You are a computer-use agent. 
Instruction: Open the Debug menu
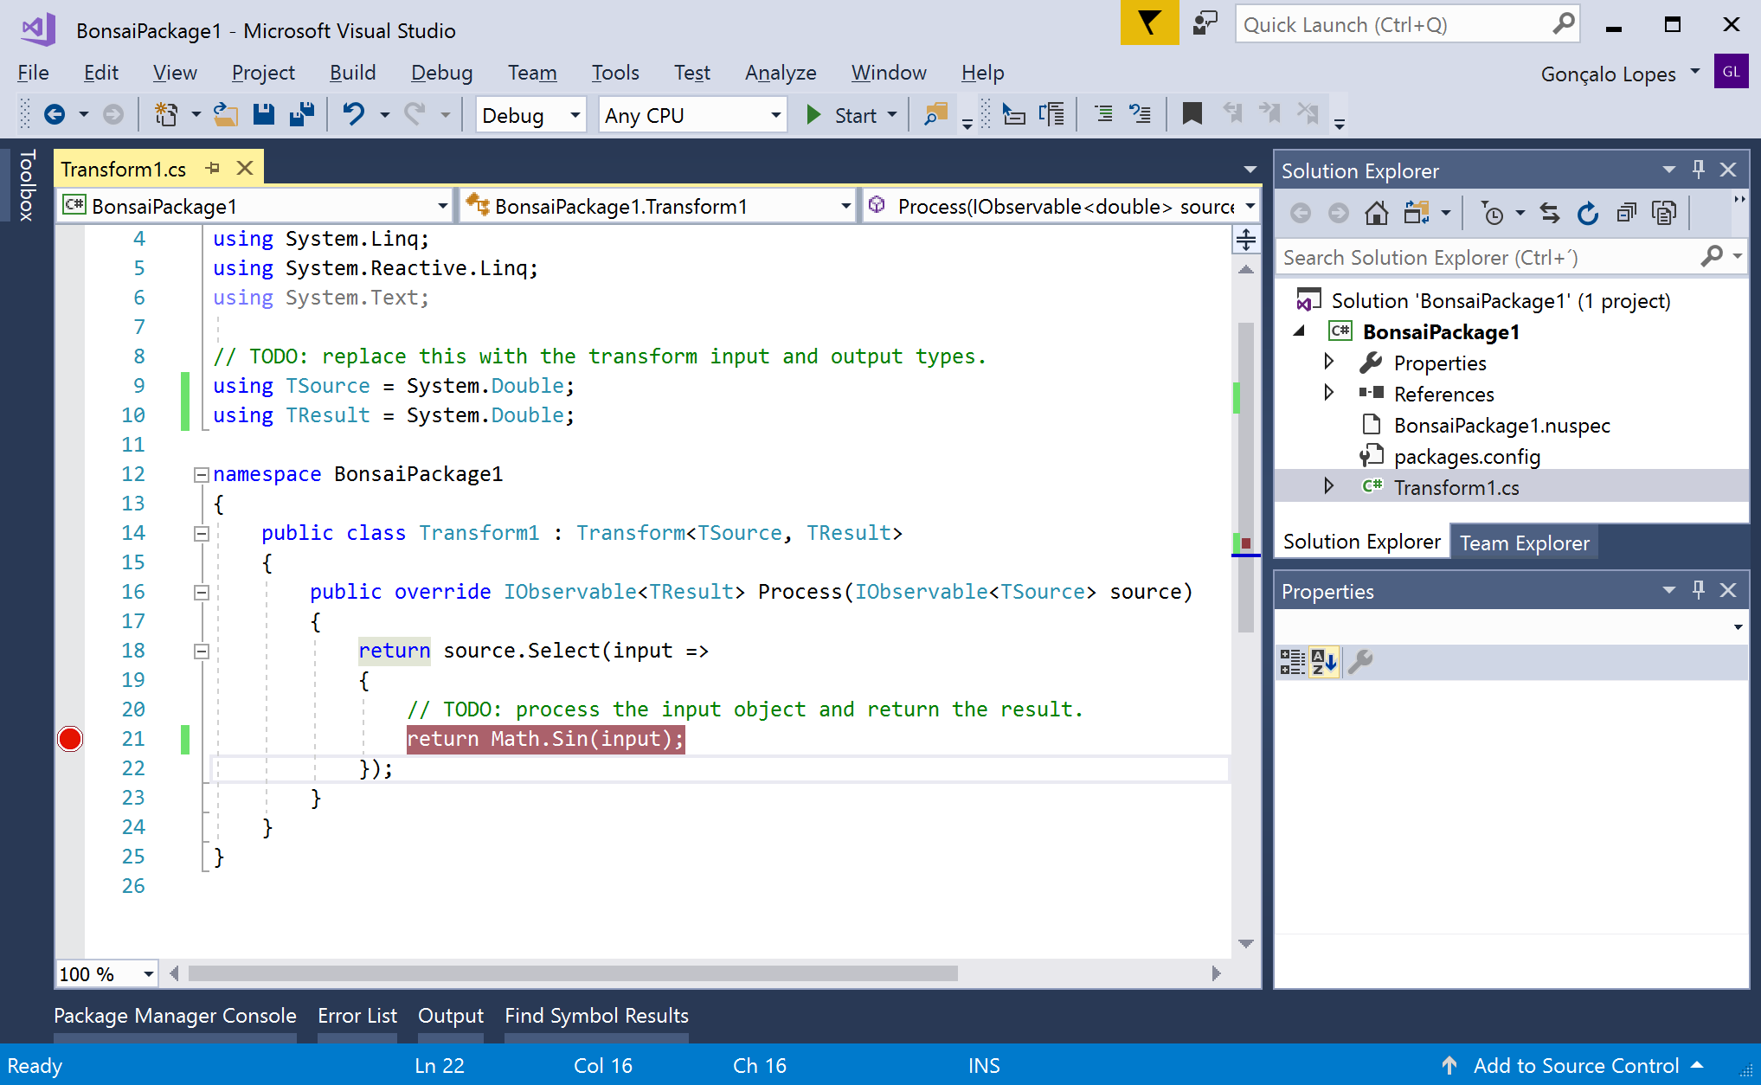click(441, 73)
